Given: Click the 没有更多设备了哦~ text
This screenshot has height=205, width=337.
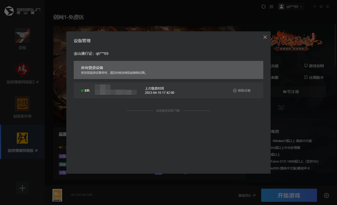Looking at the screenshot, I should (168, 111).
